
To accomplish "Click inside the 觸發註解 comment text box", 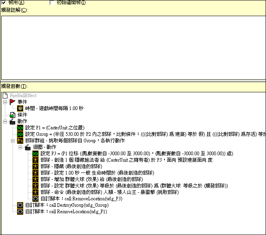I will point(132,44).
